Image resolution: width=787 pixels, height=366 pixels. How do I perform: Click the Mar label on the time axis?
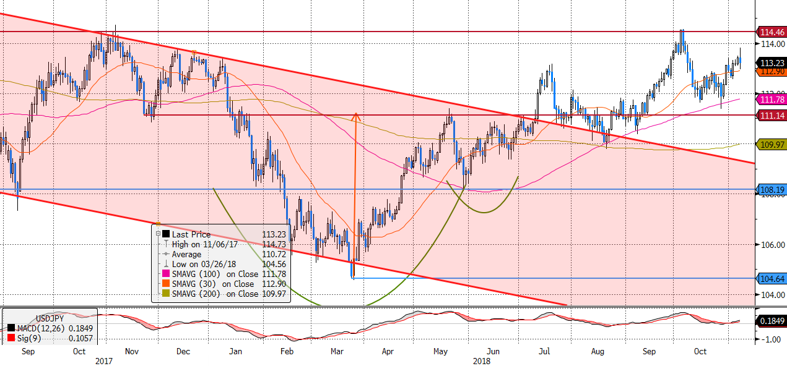(337, 351)
